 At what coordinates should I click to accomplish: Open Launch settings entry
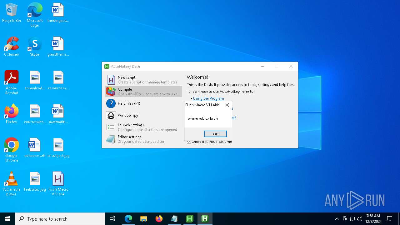144,127
